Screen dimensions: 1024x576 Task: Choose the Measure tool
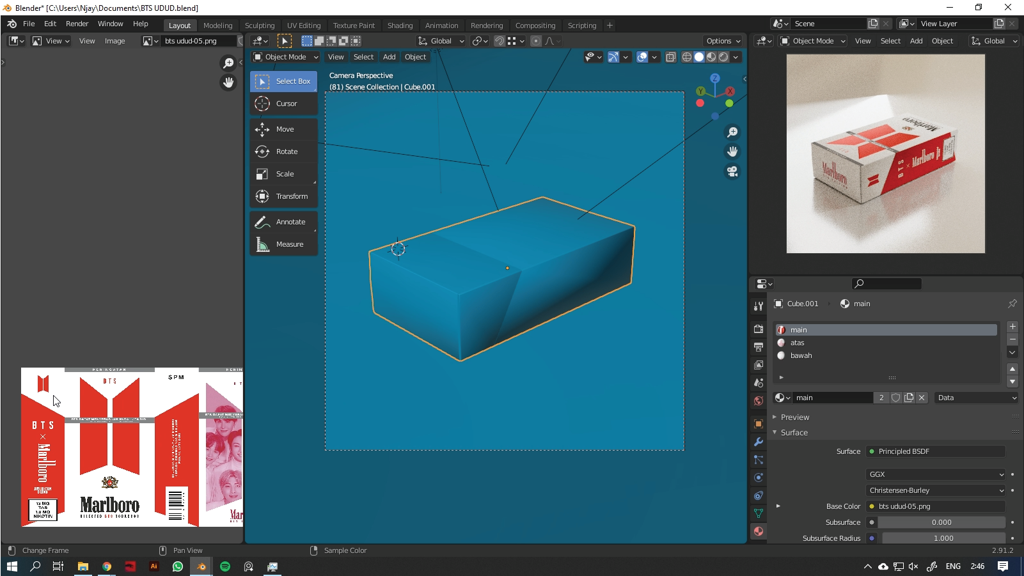[283, 244]
